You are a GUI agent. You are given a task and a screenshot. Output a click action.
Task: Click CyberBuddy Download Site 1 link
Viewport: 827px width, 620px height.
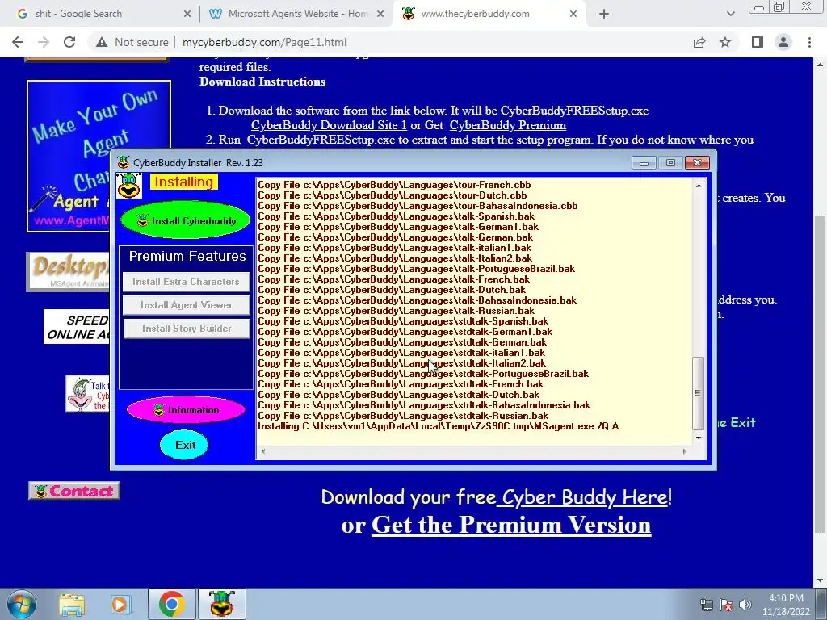329,125
